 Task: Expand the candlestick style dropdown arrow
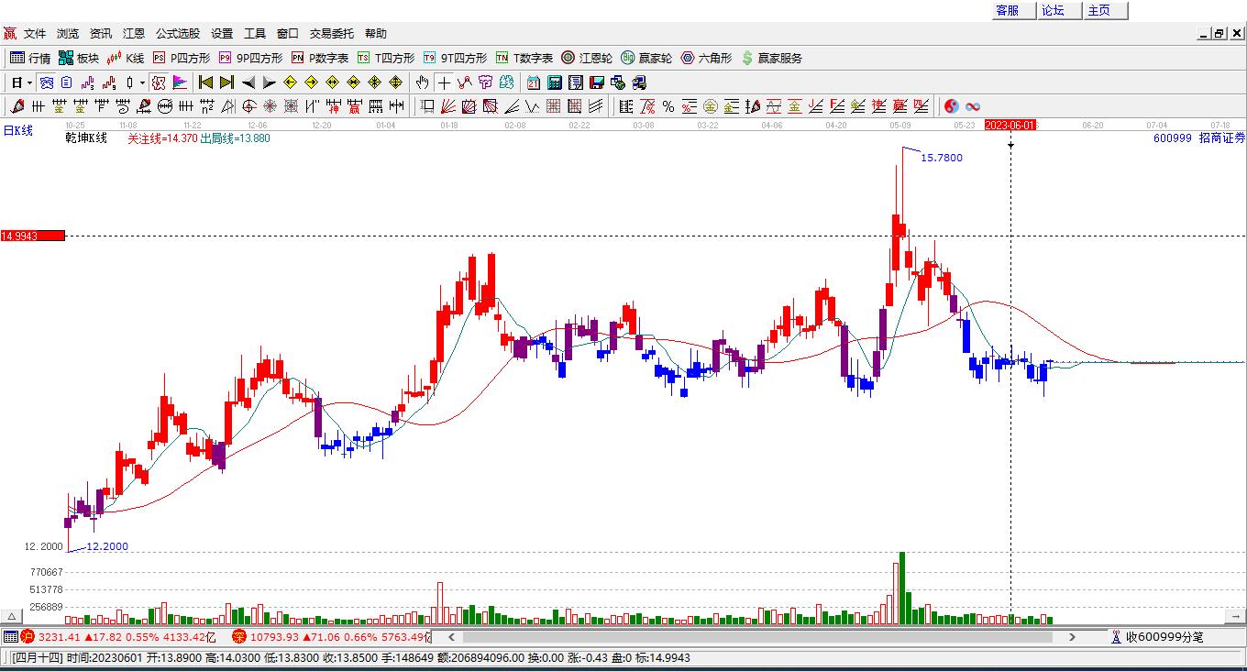tap(142, 82)
